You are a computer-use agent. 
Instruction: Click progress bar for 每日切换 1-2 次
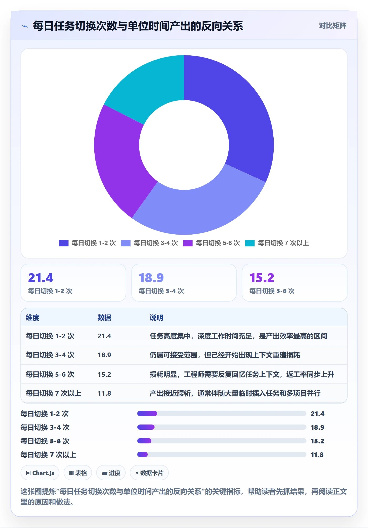coord(222,413)
